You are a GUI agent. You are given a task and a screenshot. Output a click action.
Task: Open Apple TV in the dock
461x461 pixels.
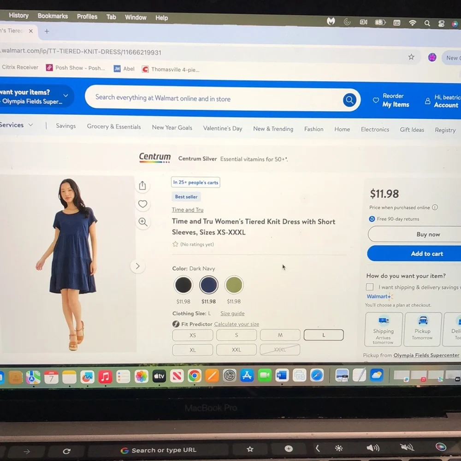159,376
